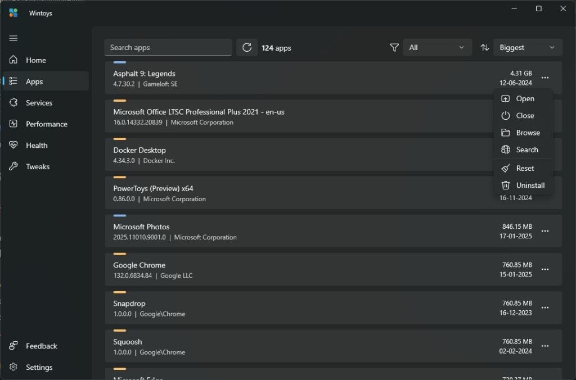Viewport: 576px width, 380px height.
Task: Collapse the navigation pane with the hamburger icon
Action: [13, 38]
